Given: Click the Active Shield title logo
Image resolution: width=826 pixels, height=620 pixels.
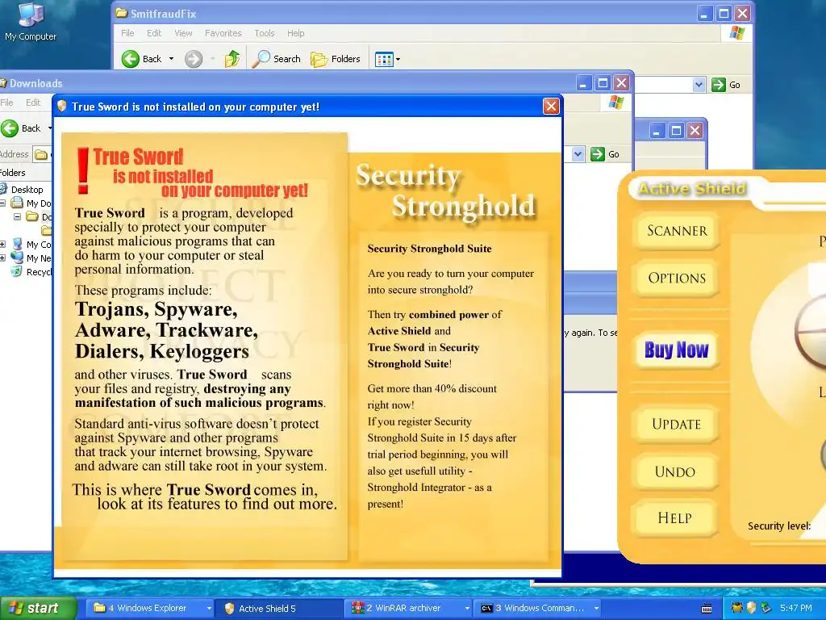Looking at the screenshot, I should click(692, 188).
